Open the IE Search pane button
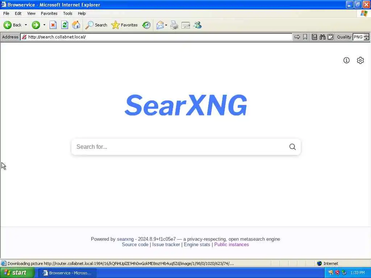 [96, 25]
